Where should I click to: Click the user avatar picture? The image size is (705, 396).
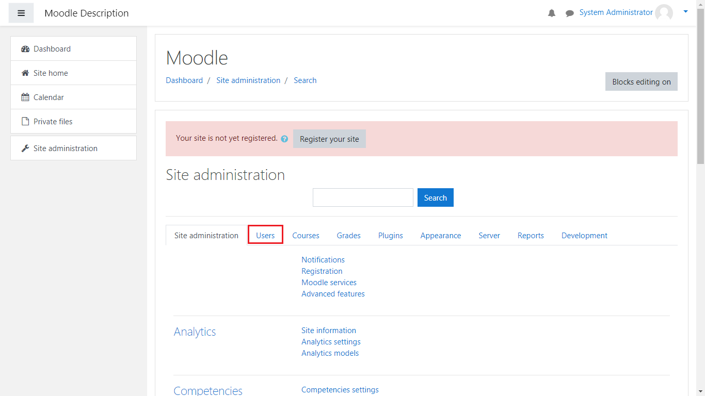[664, 13]
